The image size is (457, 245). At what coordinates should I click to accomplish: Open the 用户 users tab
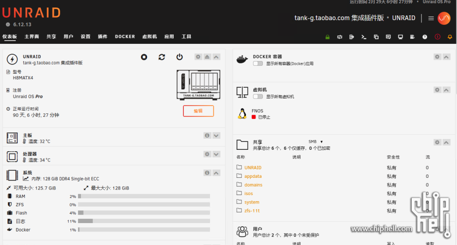point(69,36)
